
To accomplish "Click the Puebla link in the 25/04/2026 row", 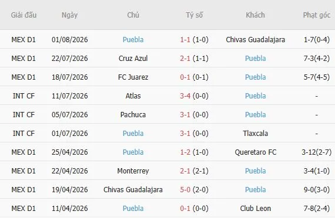I will 133,152.
